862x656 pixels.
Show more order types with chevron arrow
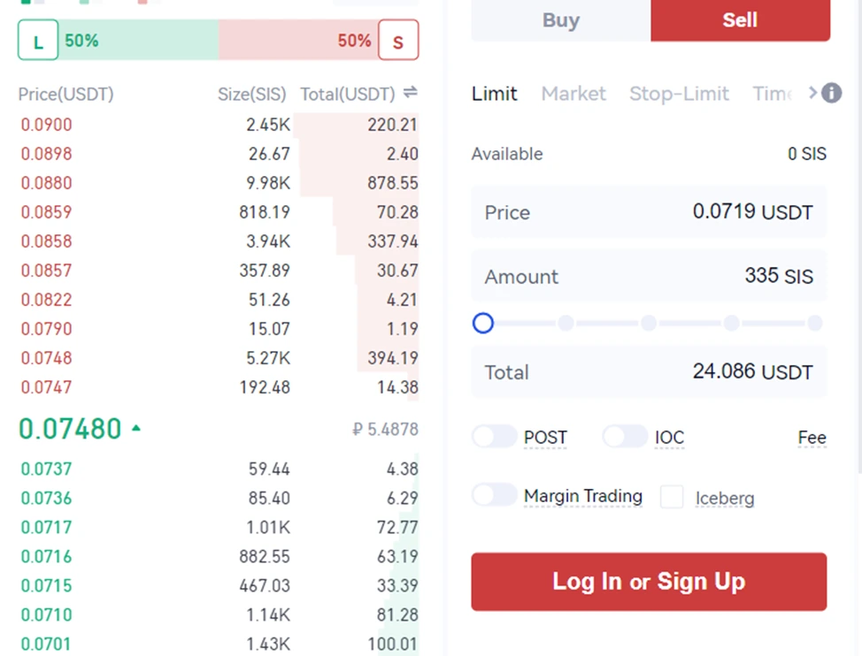[813, 93]
